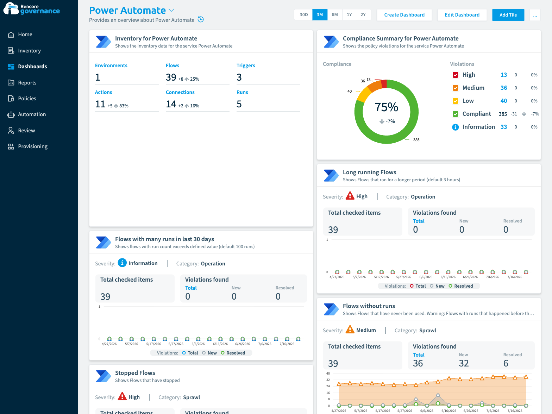Toggle the High violations checkbox
552x414 pixels.
pos(455,75)
